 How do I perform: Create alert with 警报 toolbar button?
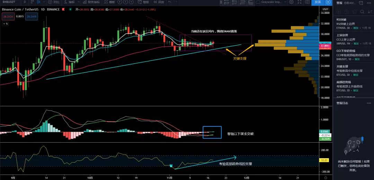point(143,2)
